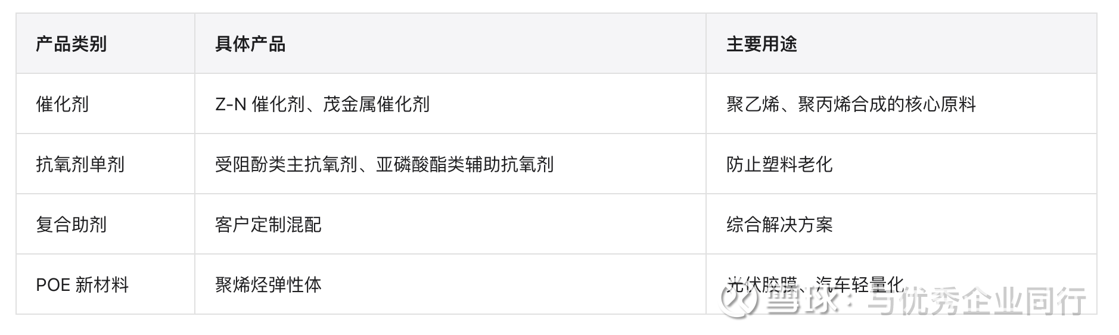Click the 客户定制混配 product cell
This screenshot has height=335, width=1119.
pyautogui.click(x=268, y=225)
